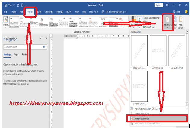Open the Watermark dropdown button
Screen dimensions: 190x128
pyautogui.click(x=167, y=23)
